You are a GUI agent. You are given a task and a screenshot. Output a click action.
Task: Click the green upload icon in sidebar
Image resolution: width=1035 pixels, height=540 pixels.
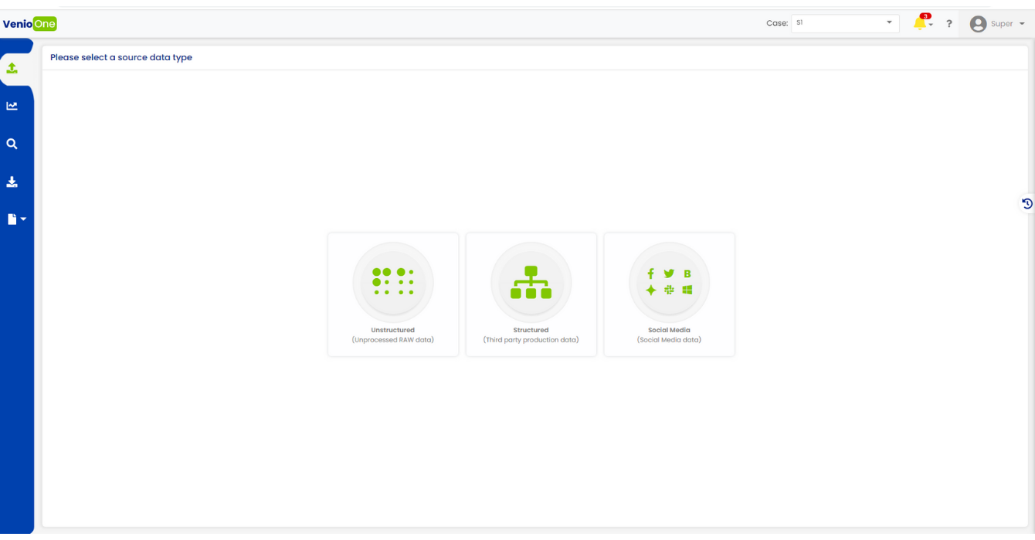coord(12,69)
